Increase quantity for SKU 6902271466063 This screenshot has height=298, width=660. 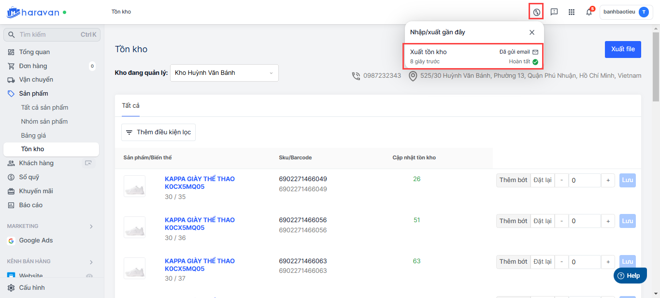[x=608, y=262]
